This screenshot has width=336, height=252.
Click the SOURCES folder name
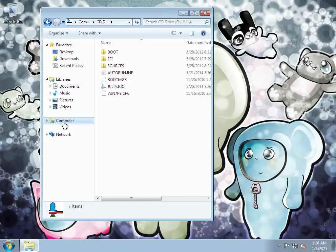[116, 66]
